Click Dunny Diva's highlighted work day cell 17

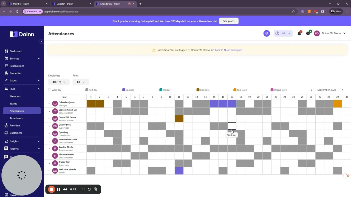point(232,126)
